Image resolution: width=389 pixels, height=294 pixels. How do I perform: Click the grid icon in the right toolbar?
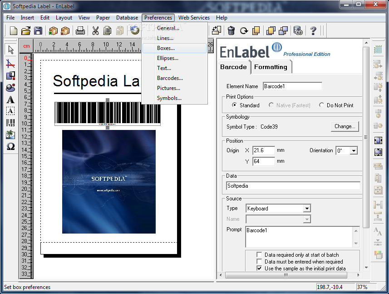pos(378,49)
